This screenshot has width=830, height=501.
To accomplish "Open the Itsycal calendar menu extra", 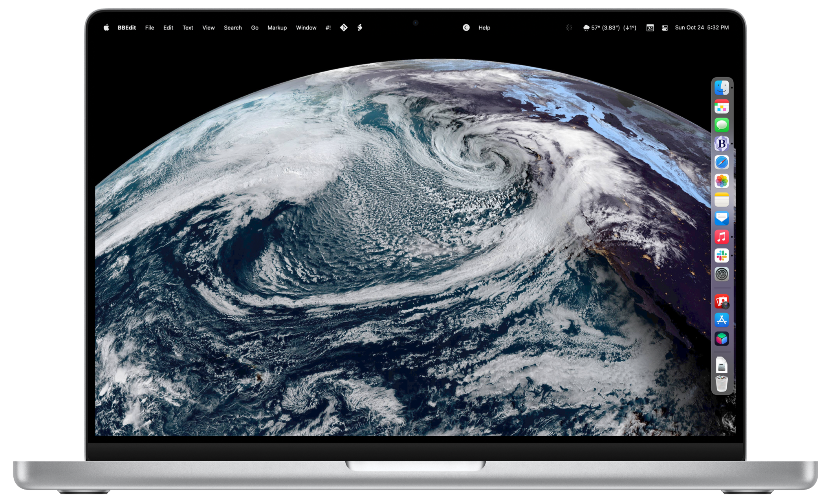I will [650, 28].
